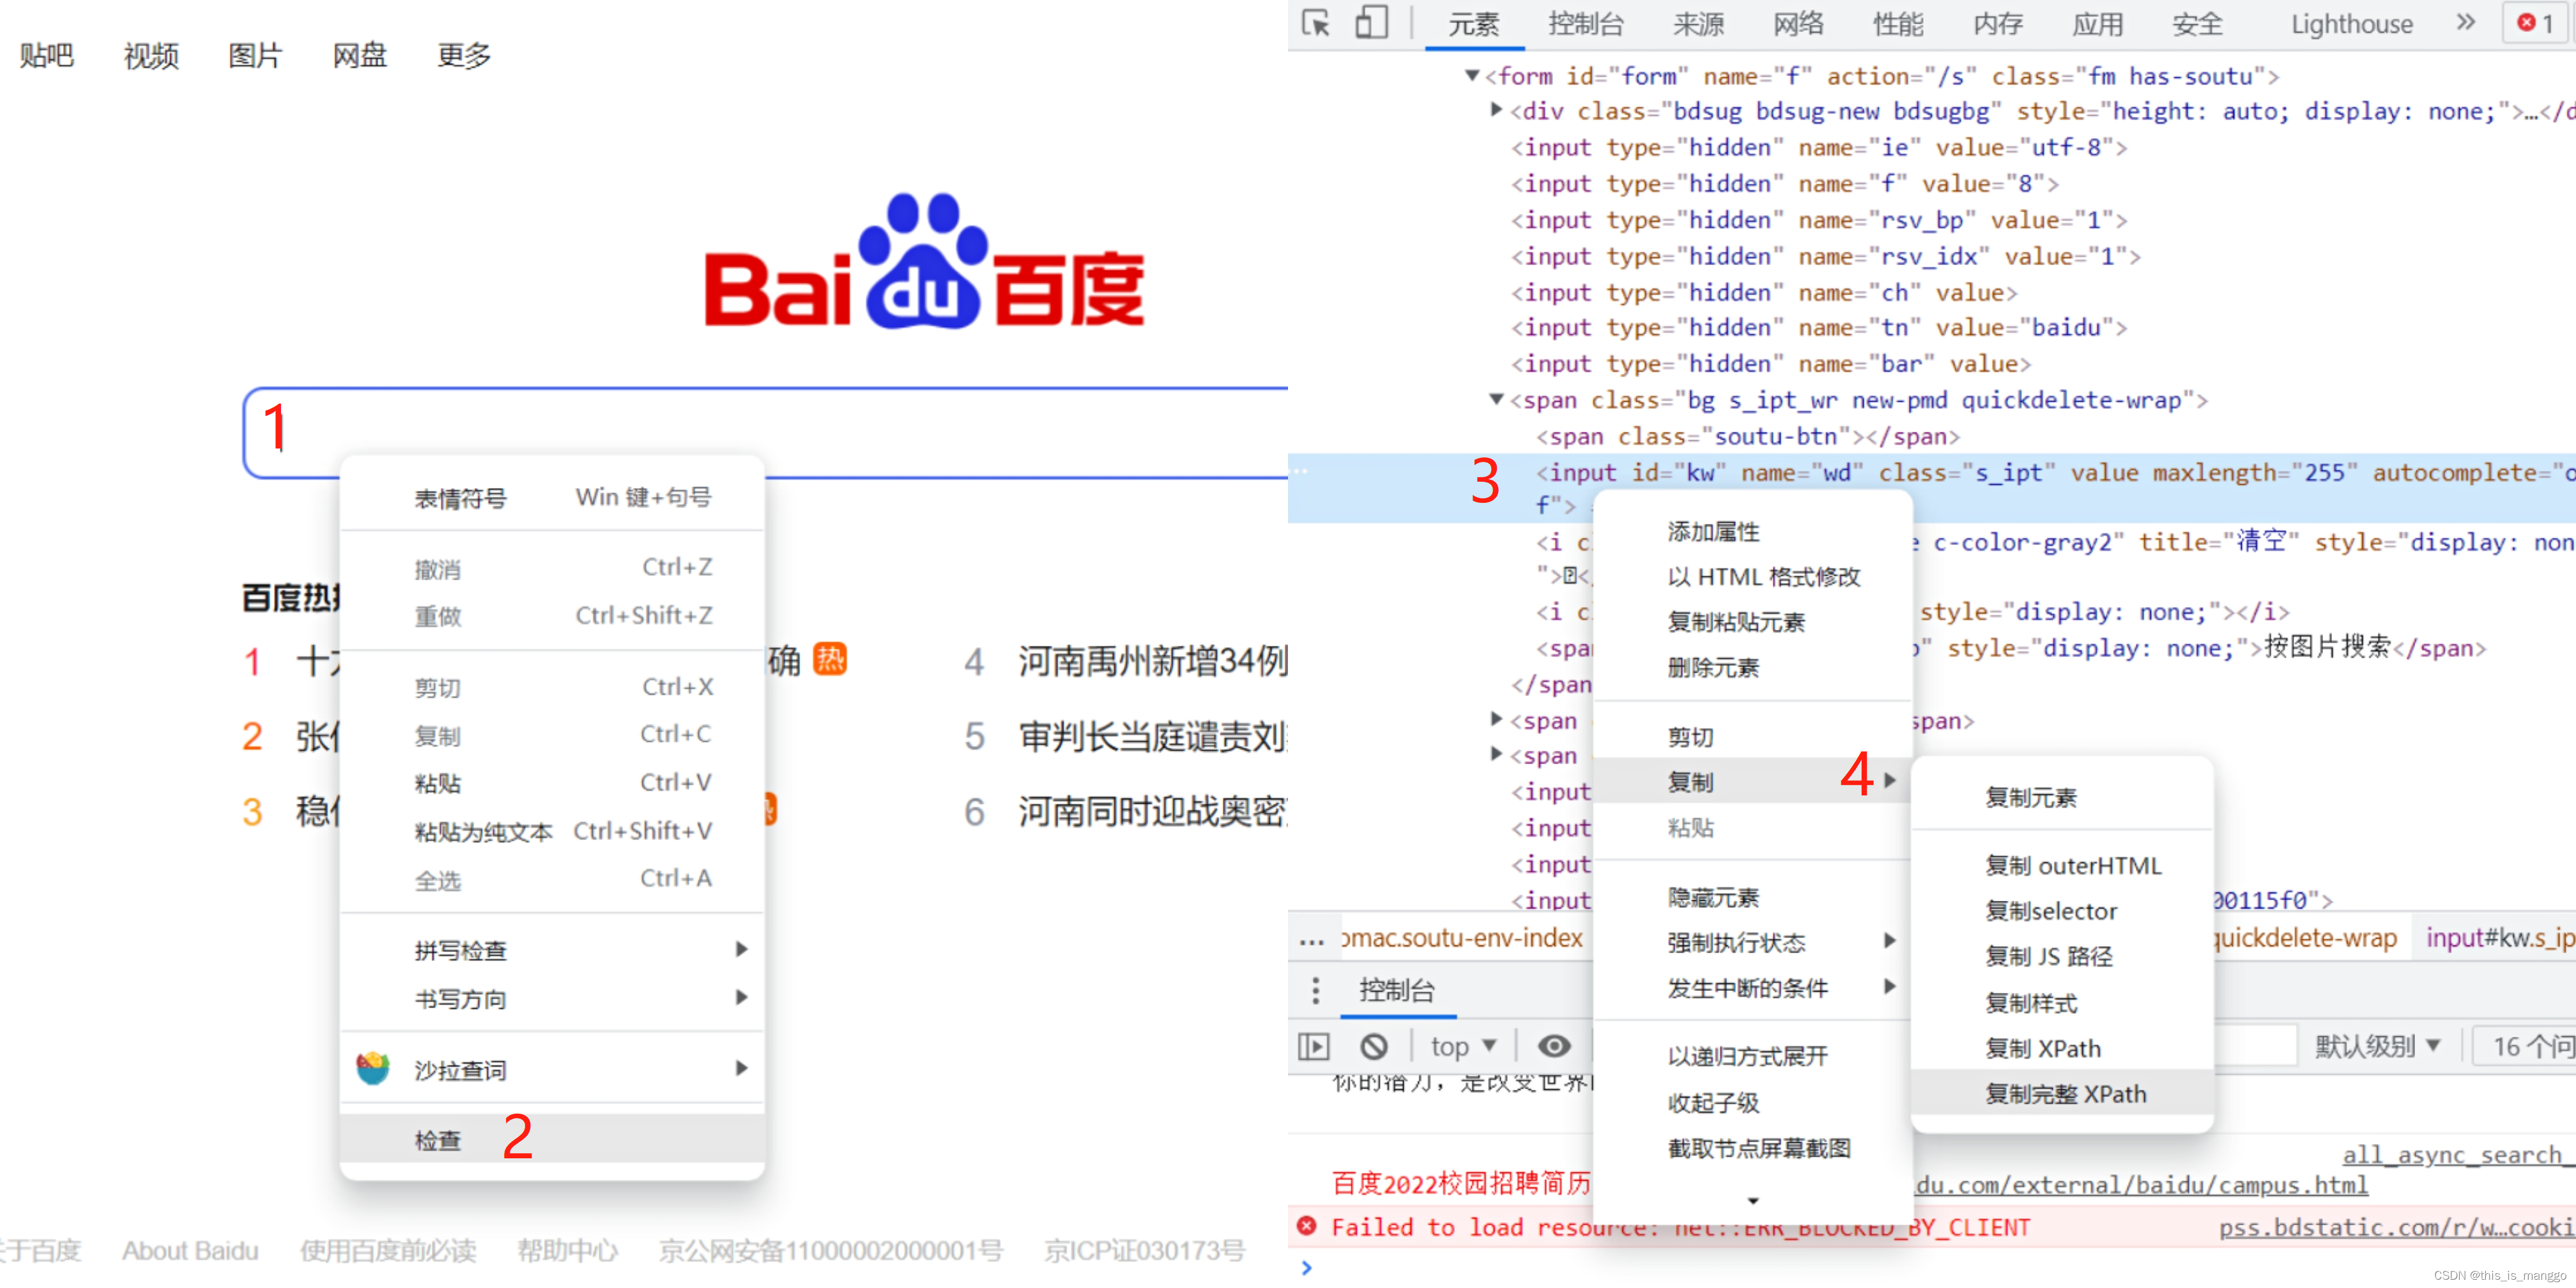Enable the inspect element picker mode
Image resolution: width=2576 pixels, height=1288 pixels.
[x=1315, y=23]
